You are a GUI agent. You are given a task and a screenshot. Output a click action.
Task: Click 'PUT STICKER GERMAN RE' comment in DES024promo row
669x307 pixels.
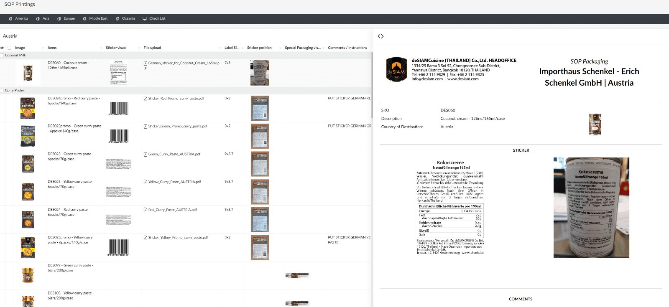pos(349,99)
